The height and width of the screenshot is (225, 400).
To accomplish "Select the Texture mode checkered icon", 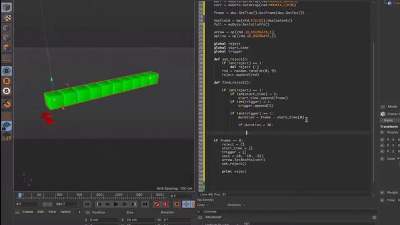I will tap(7, 17).
